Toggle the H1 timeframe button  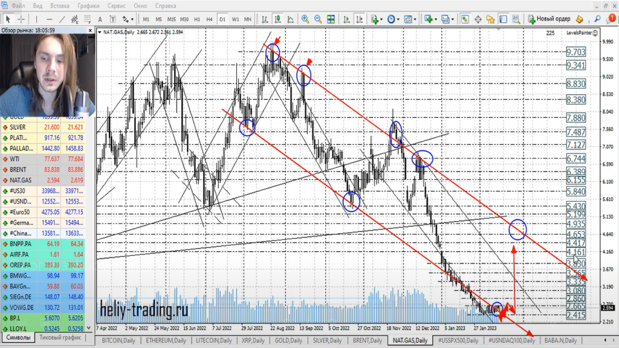coord(197,19)
